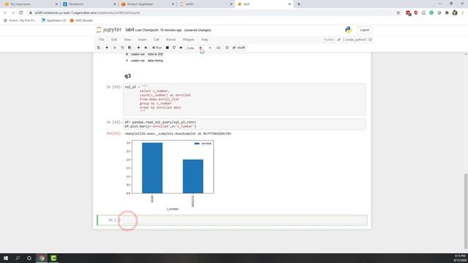Run the selected cell
Screen dimensions: 468x263
click(157, 47)
